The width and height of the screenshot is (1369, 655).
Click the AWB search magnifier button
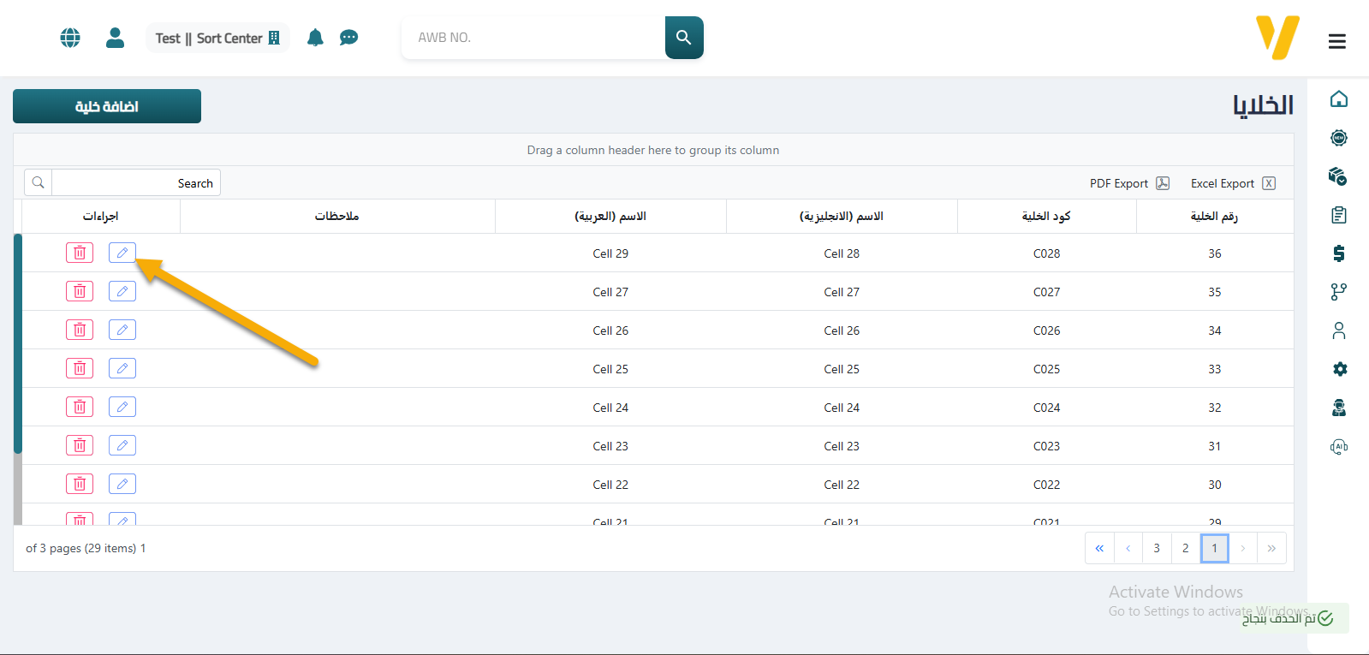(683, 38)
